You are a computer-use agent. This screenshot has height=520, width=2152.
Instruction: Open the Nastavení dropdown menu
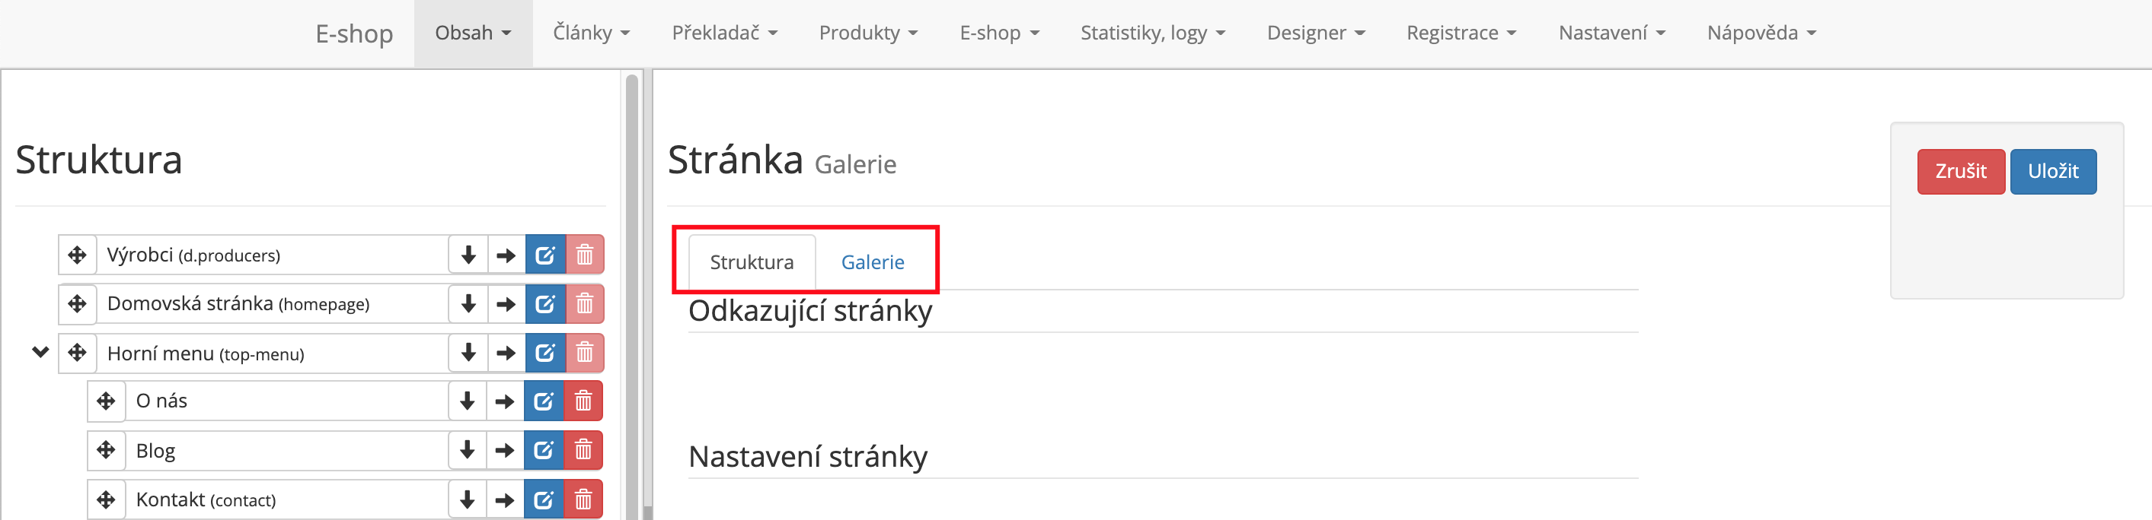(x=1611, y=33)
